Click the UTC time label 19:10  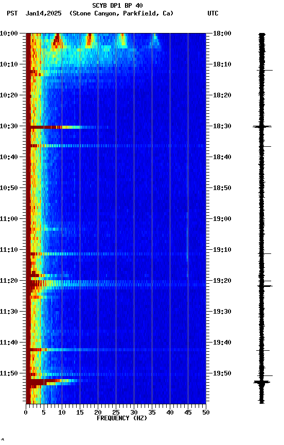[x=222, y=250]
